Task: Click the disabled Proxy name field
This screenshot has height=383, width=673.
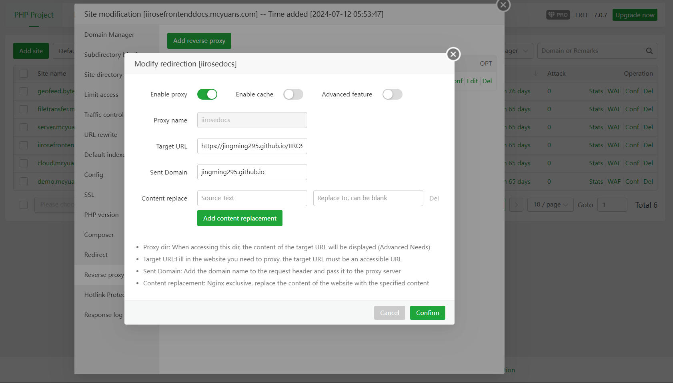Action: point(252,120)
